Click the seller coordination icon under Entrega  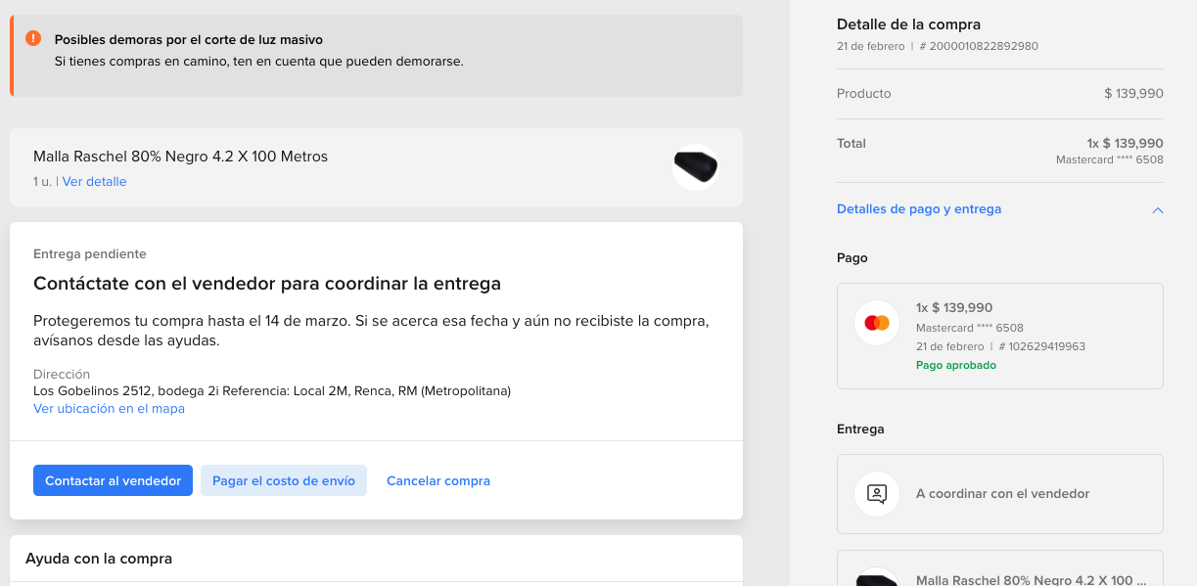pyautogui.click(x=877, y=494)
